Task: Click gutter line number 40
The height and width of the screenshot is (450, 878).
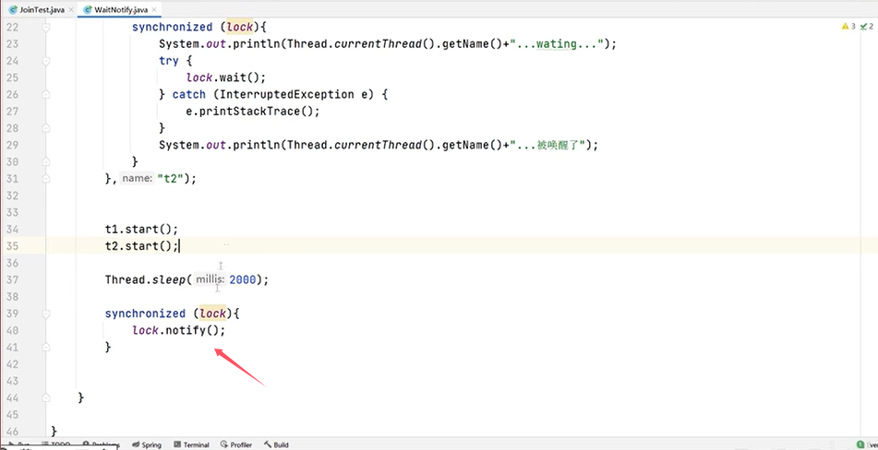Action: (12, 330)
